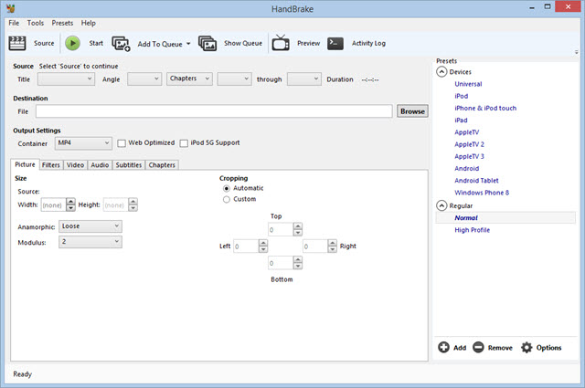The height and width of the screenshot is (388, 585).
Task: Select Custom cropping radio button
Action: click(227, 199)
